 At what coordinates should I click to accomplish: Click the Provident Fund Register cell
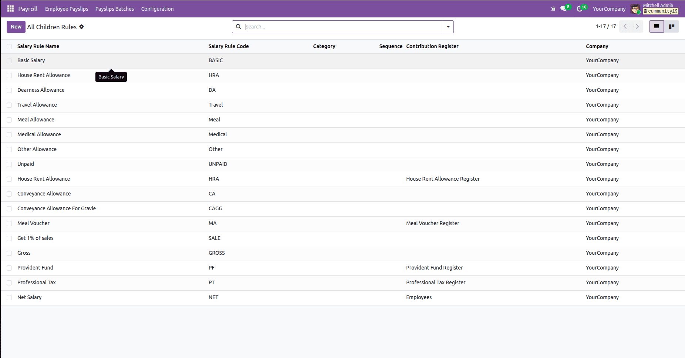(435, 268)
